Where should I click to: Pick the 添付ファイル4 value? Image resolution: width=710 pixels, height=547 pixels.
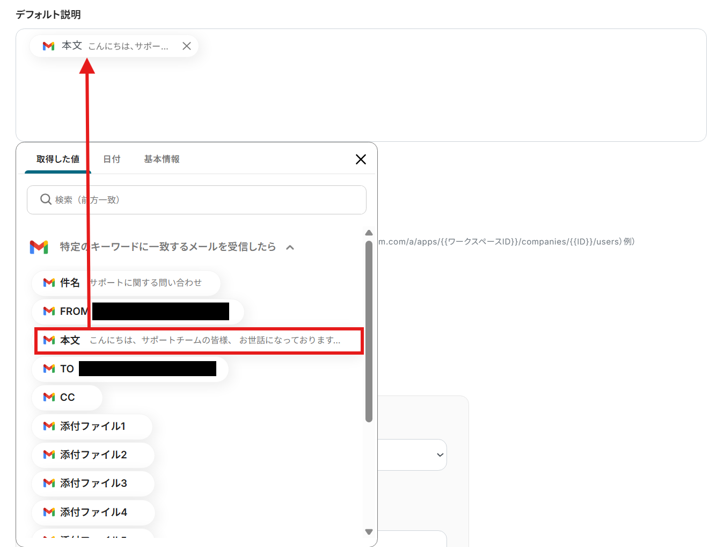[93, 512]
